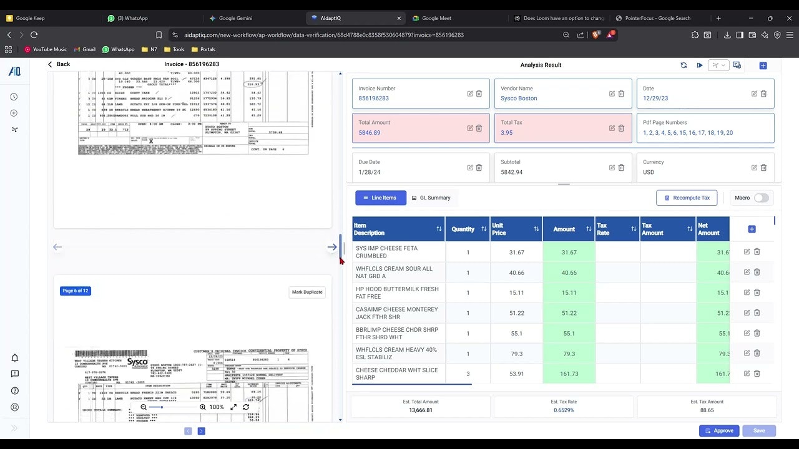This screenshot has height=449, width=799.
Task: Edit the Due Date field
Action: 470,167
